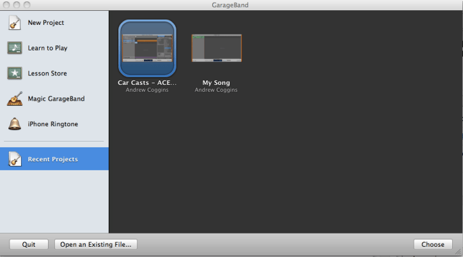The image size is (463, 257).
Task: Click the window resize grip corner
Action: (459, 252)
